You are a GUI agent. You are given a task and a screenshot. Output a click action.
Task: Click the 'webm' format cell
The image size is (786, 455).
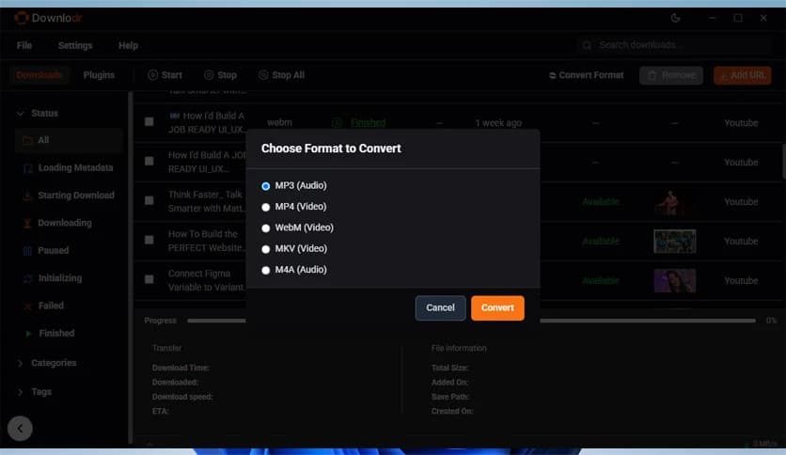pyautogui.click(x=280, y=123)
